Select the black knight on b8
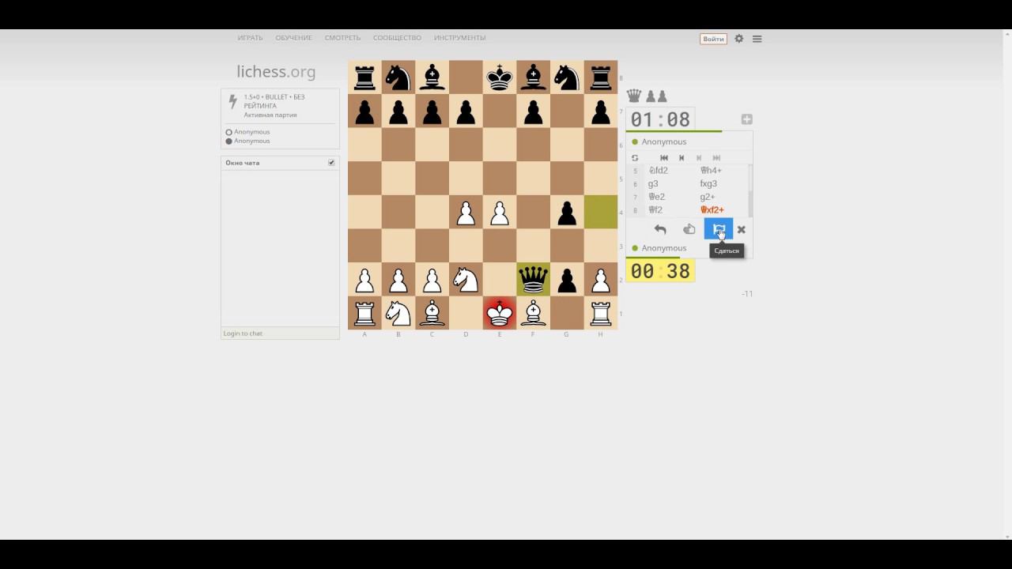 [398, 77]
